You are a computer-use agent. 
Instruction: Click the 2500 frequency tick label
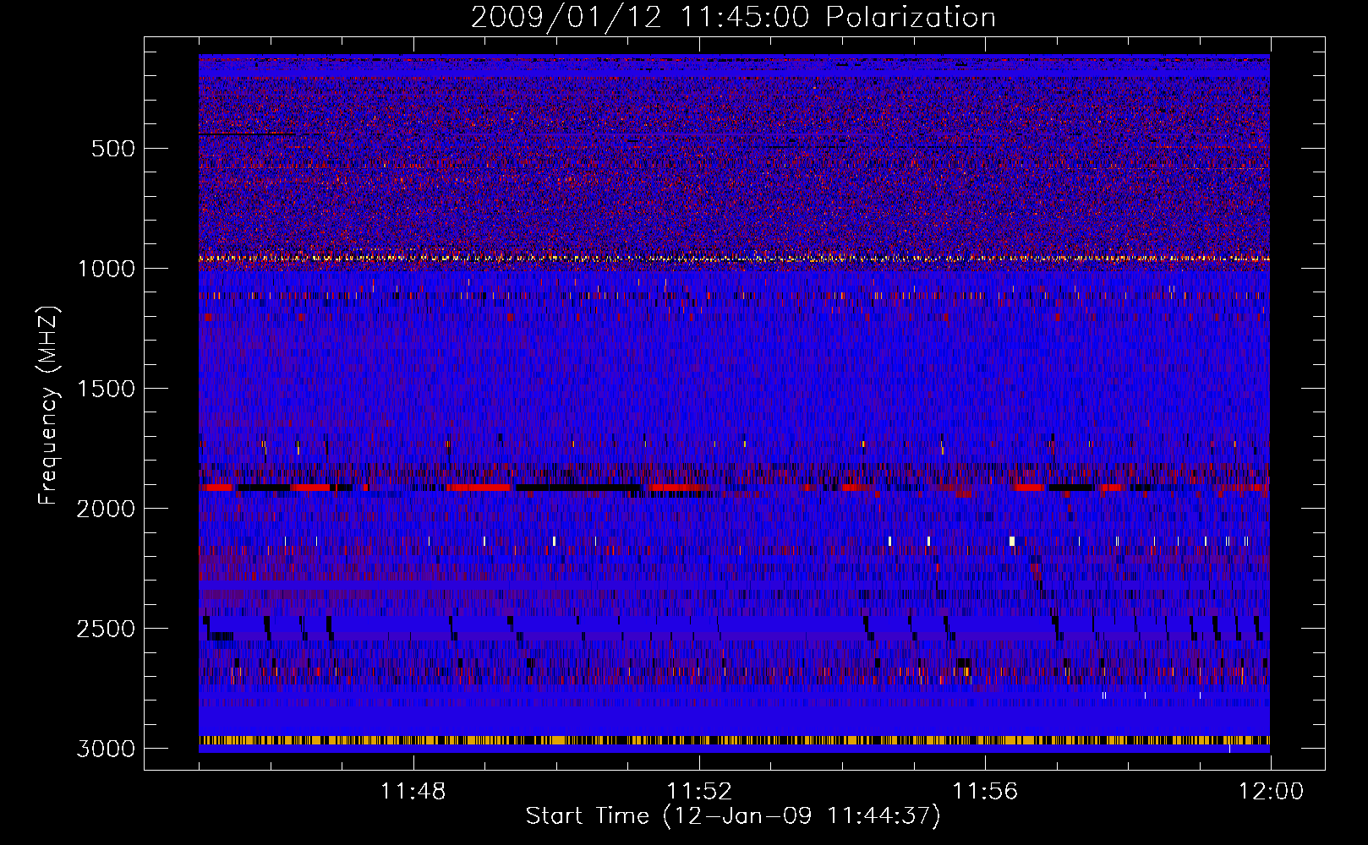pos(106,629)
